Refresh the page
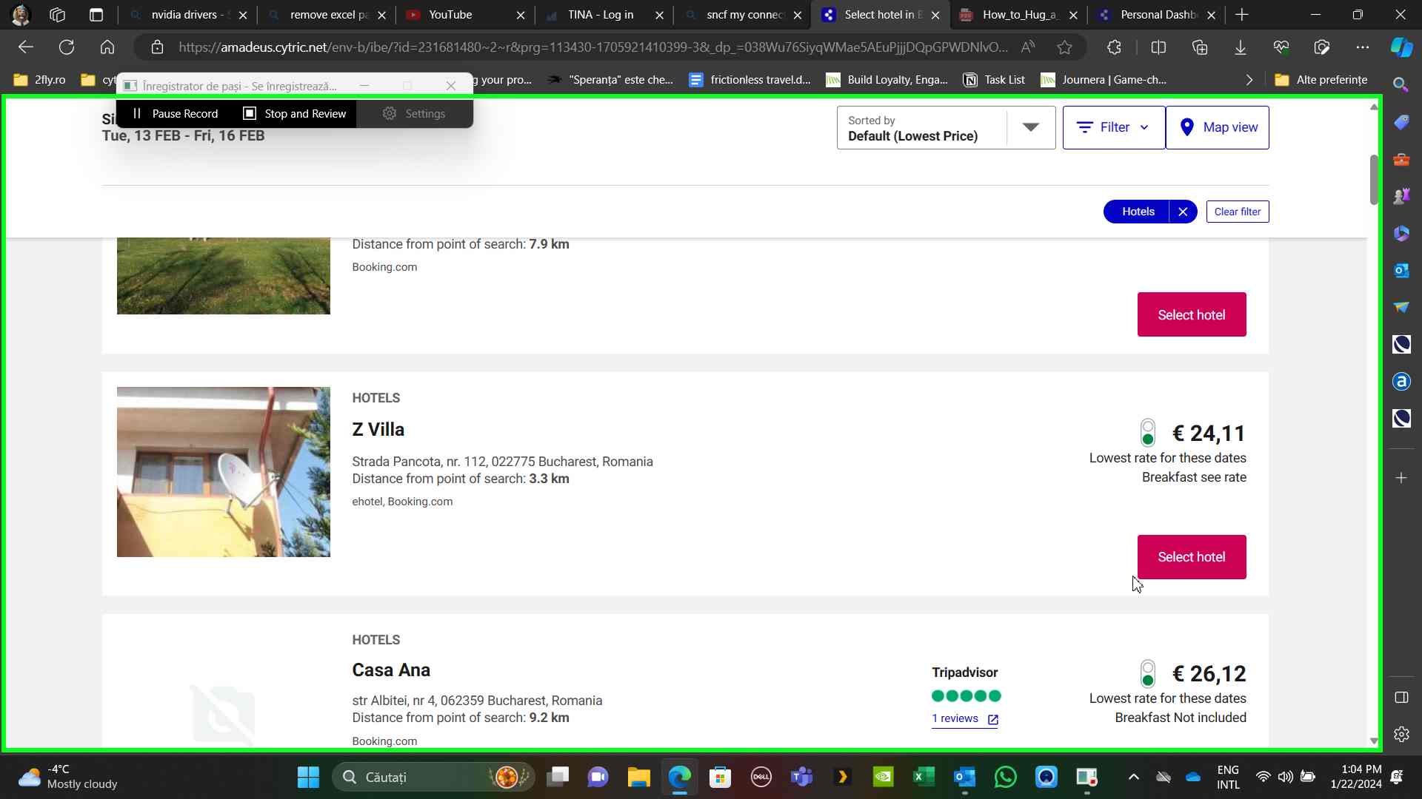 tap(67, 47)
